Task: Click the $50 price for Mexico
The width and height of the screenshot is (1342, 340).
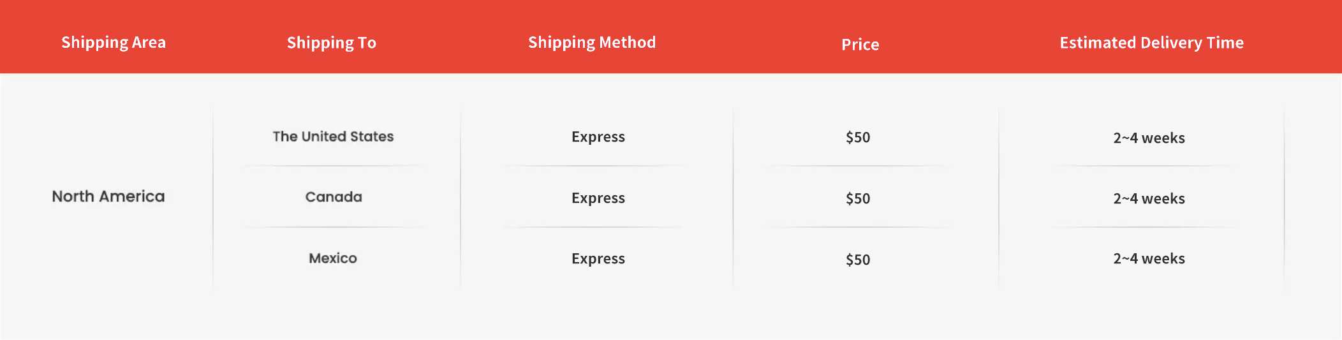Action: tap(858, 260)
